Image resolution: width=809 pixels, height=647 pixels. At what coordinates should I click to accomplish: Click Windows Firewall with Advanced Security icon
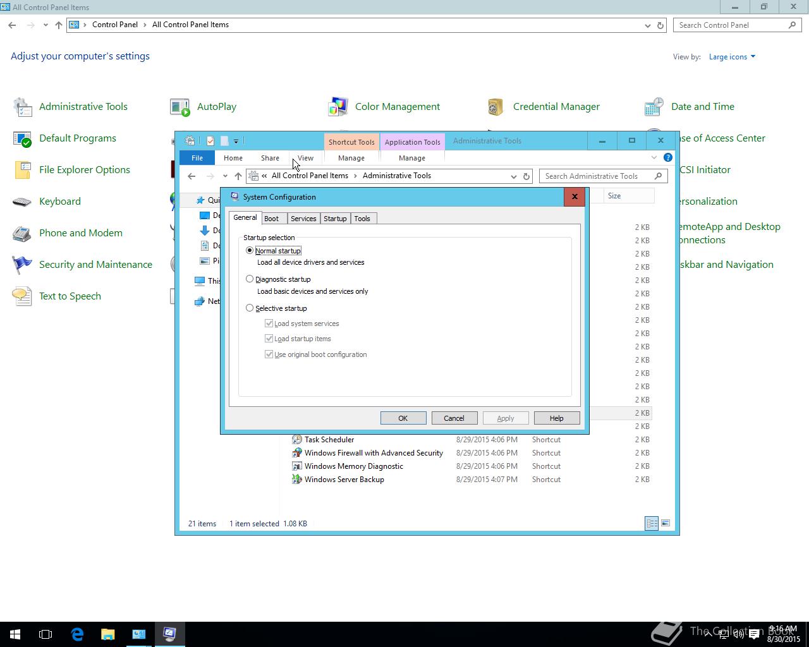pyautogui.click(x=296, y=453)
